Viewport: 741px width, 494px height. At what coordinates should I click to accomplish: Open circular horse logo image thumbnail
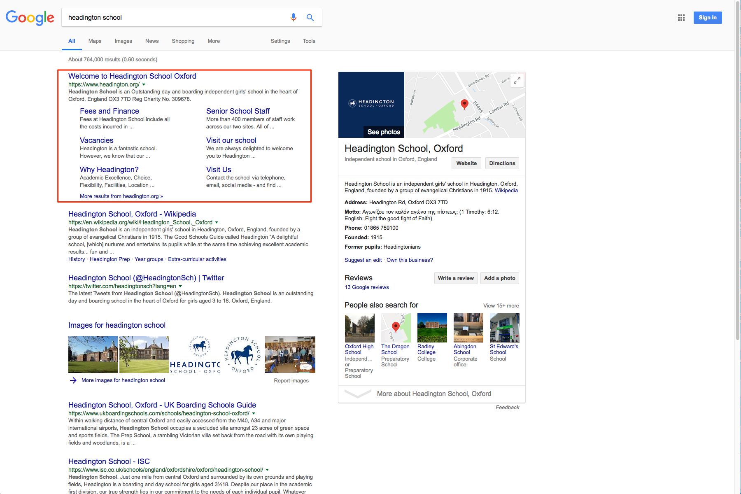[x=243, y=354]
